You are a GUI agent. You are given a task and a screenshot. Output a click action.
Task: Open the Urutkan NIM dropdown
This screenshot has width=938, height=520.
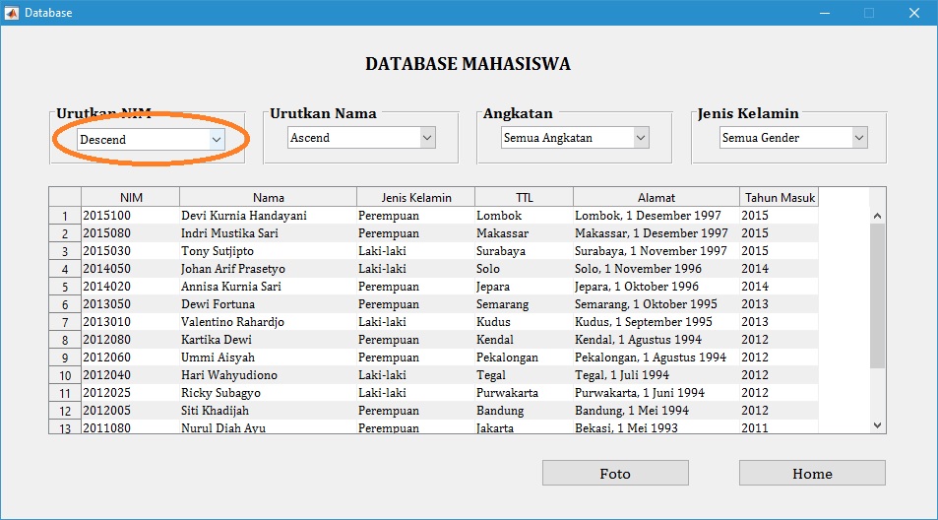(x=152, y=140)
